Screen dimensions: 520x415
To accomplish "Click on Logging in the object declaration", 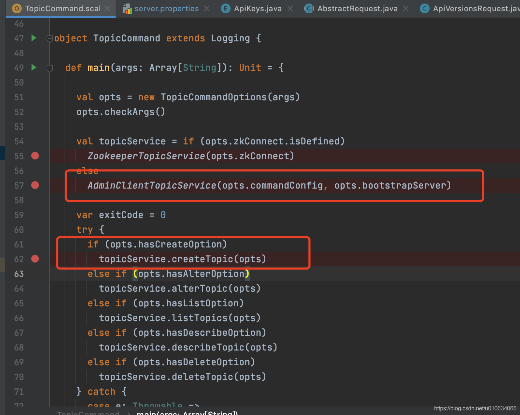I will pos(231,38).
